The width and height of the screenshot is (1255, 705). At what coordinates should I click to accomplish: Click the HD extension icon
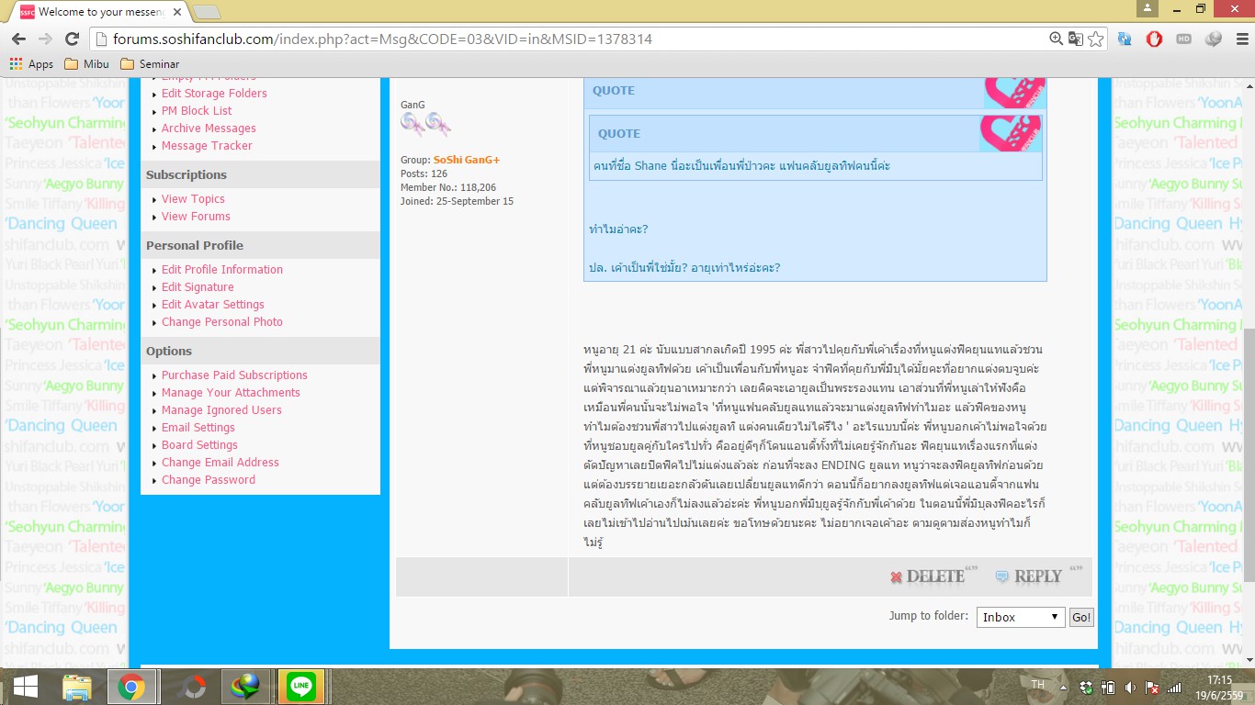1184,39
